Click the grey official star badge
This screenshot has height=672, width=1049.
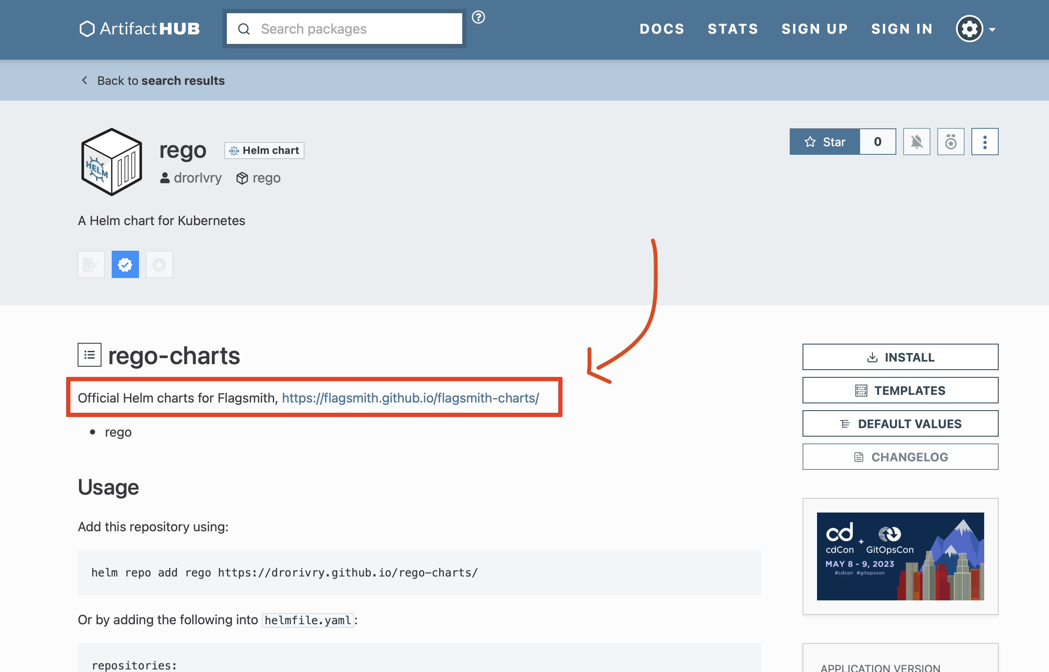(159, 264)
